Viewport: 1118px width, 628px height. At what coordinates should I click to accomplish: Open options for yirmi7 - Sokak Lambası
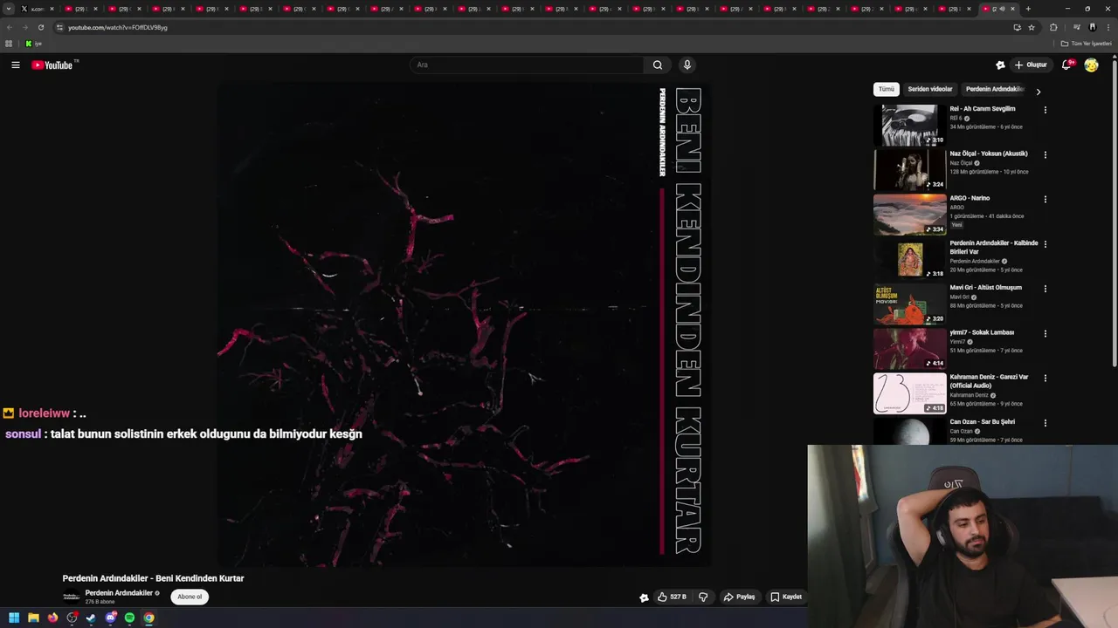(x=1045, y=333)
